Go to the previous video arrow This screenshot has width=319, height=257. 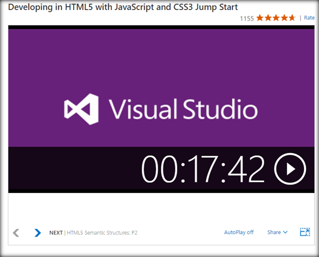click(x=16, y=233)
